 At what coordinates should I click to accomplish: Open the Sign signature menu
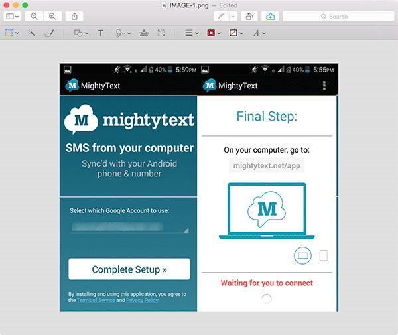[x=123, y=33]
